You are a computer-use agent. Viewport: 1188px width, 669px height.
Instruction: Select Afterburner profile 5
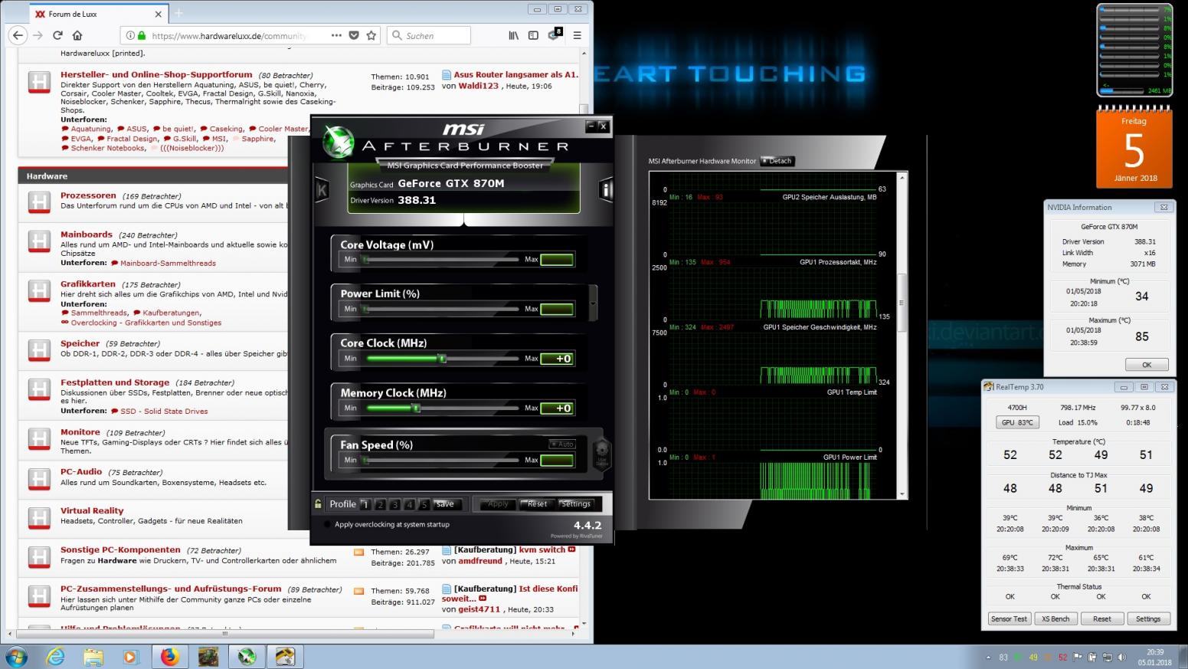click(x=424, y=504)
